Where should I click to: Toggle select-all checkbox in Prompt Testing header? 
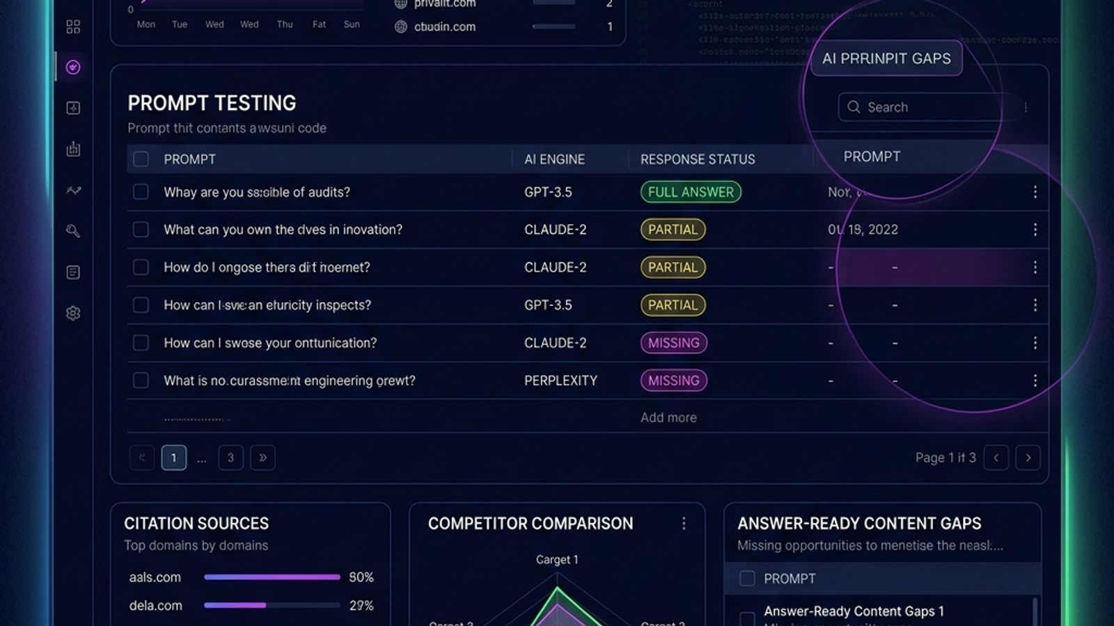141,159
